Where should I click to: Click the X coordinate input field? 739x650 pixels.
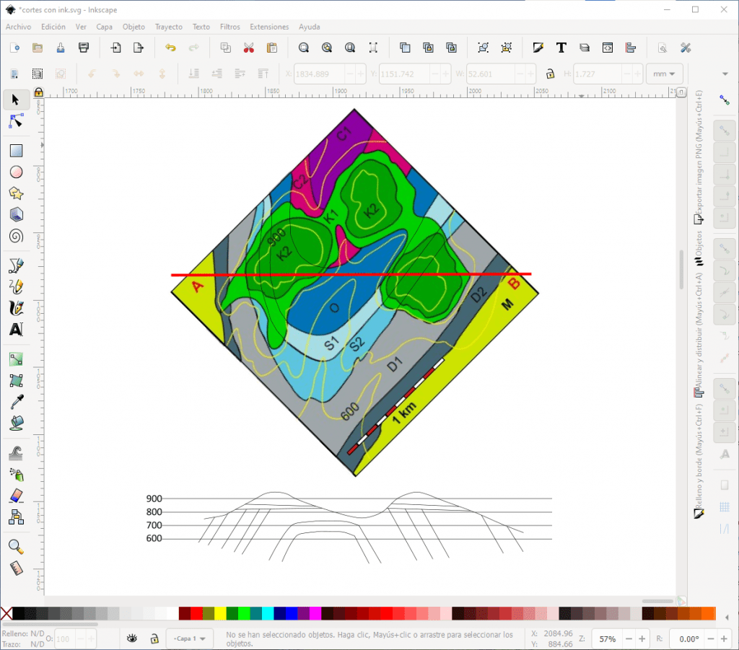(318, 74)
